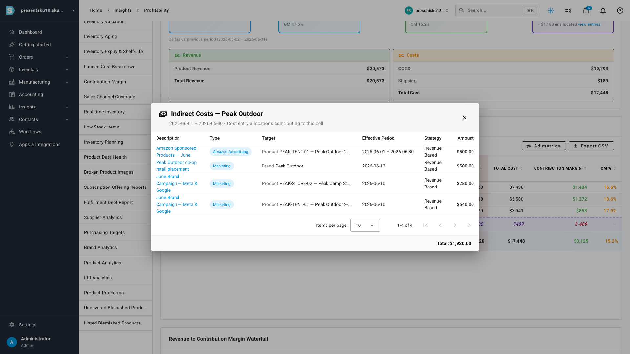Screen dimensions: 630x354
Task: Sort by Total Cost column
Action: pyautogui.click(x=508, y=168)
